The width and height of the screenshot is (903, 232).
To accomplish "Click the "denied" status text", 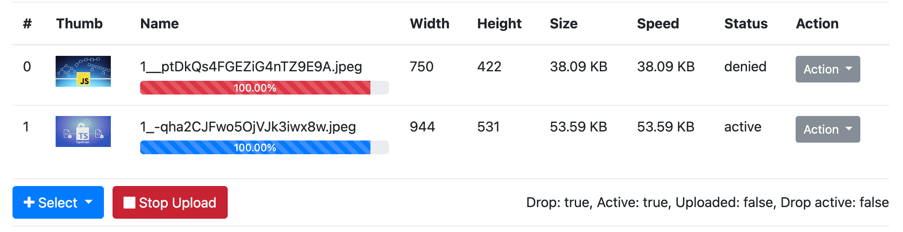I will tap(745, 67).
